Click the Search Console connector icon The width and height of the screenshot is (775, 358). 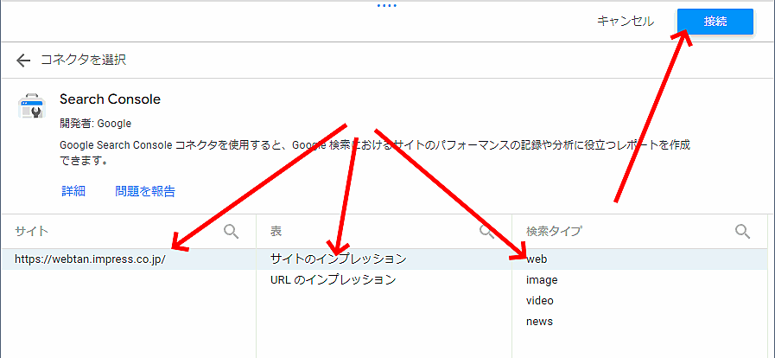pyautogui.click(x=30, y=106)
